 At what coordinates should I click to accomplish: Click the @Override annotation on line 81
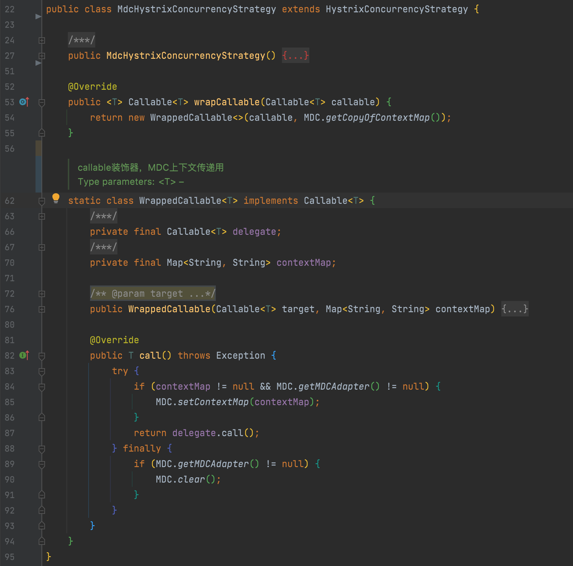click(x=114, y=340)
